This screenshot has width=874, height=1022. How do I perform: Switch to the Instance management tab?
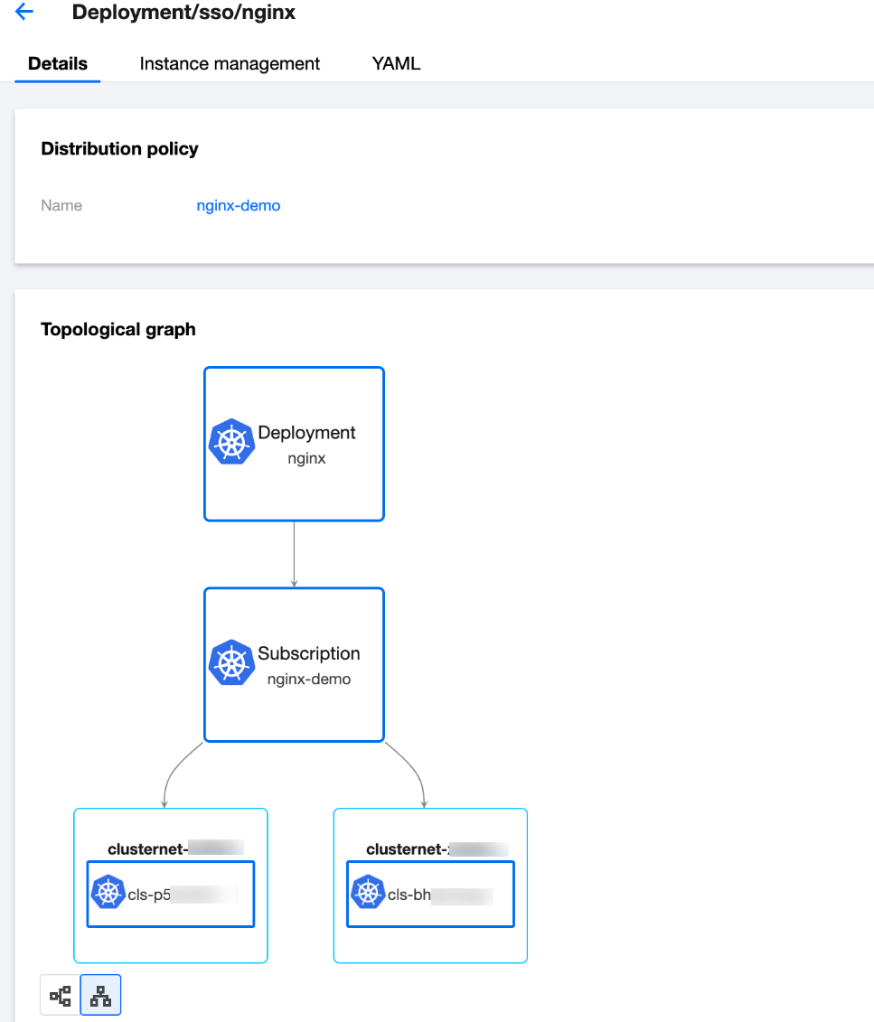(230, 64)
